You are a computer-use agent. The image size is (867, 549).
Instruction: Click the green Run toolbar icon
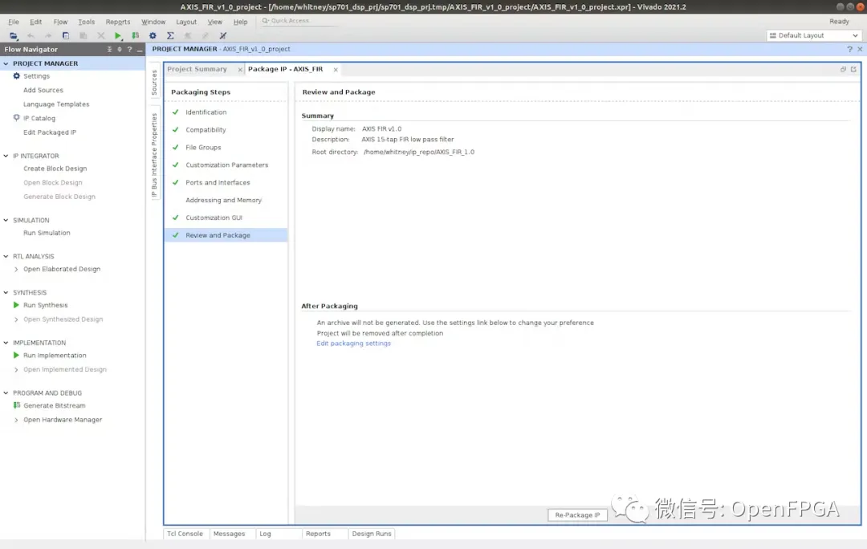118,35
